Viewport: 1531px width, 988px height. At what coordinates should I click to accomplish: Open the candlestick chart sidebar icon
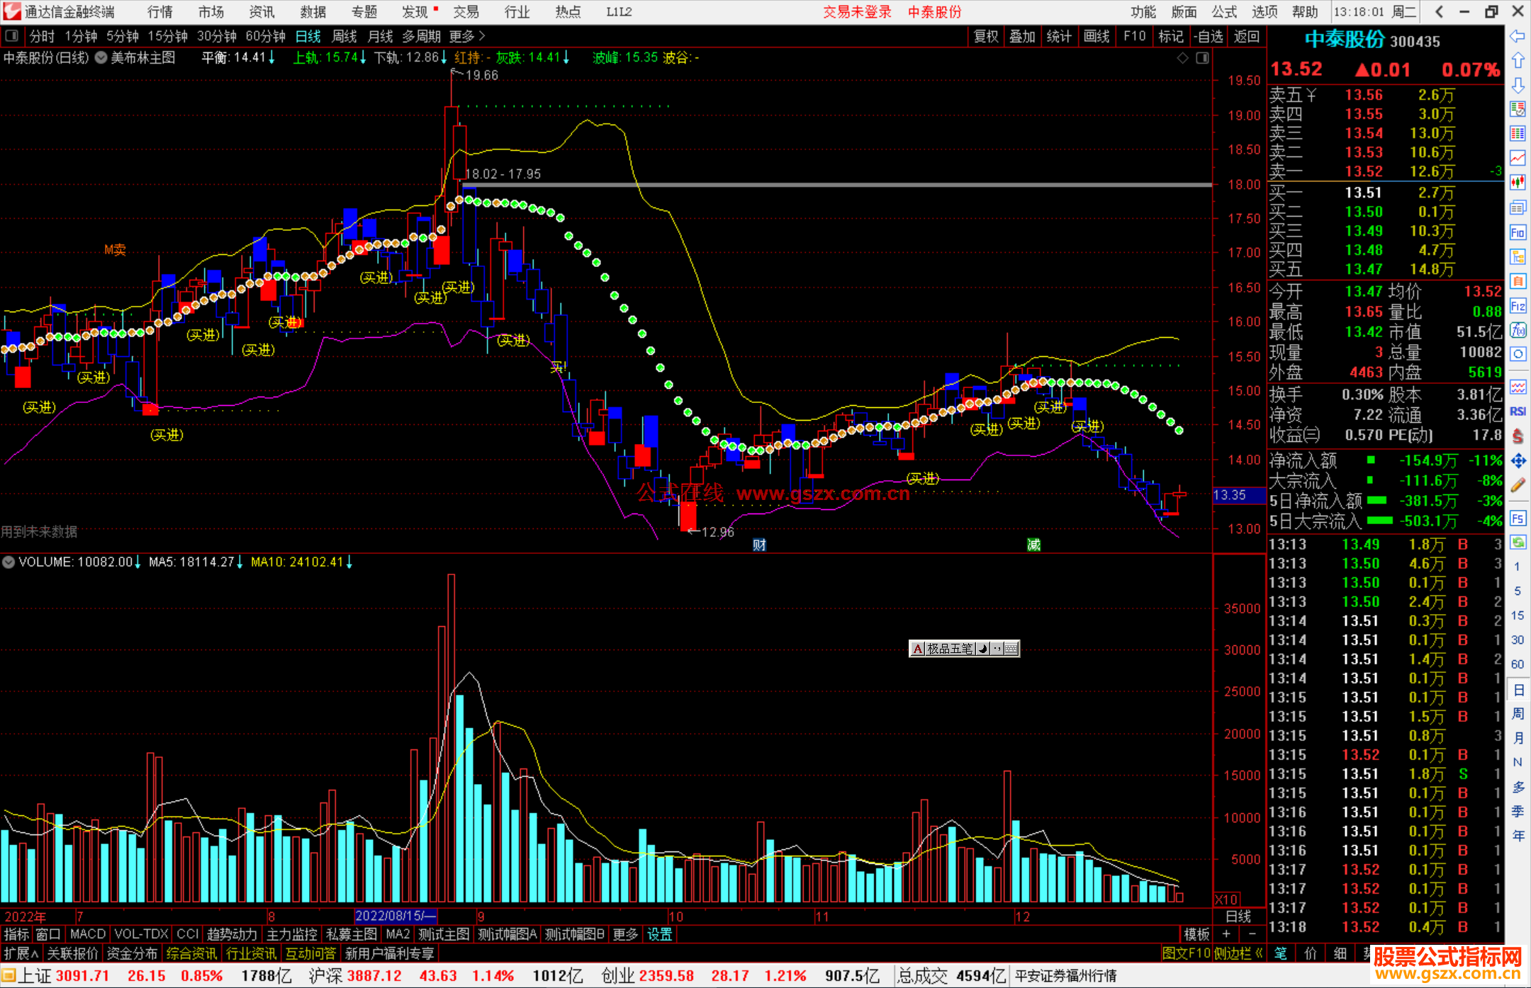[1518, 183]
